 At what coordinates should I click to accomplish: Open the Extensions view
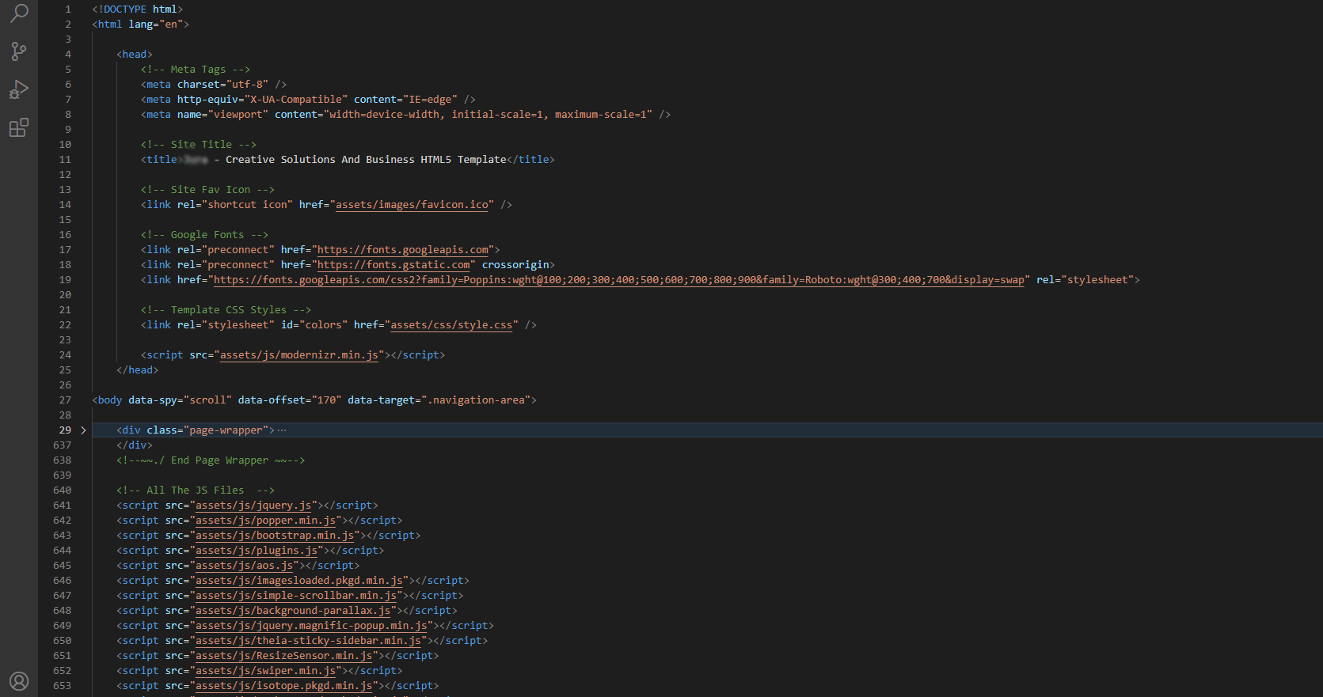coord(19,127)
